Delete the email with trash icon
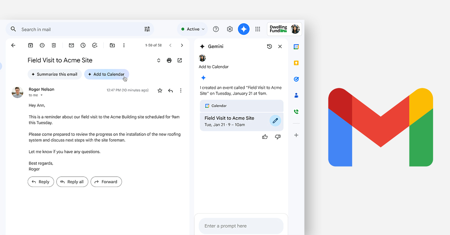The image size is (450, 235). pyautogui.click(x=54, y=45)
